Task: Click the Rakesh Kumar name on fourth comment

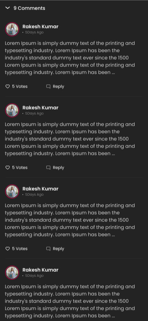Action: 40,270
